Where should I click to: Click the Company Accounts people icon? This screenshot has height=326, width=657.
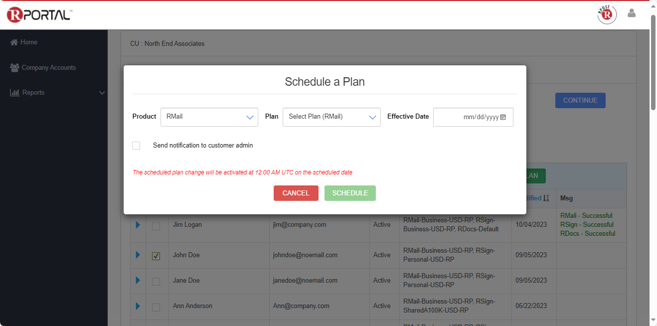(14, 67)
